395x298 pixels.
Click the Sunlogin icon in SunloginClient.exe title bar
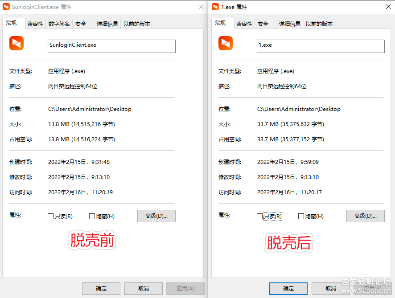6,7
